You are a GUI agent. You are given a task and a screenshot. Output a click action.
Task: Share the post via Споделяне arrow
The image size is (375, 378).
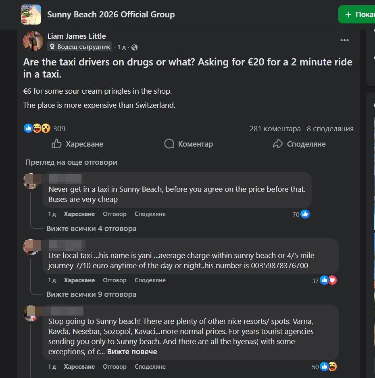point(299,144)
